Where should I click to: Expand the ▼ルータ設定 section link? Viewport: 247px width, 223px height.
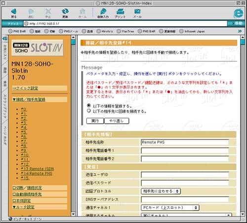[x=24, y=207]
